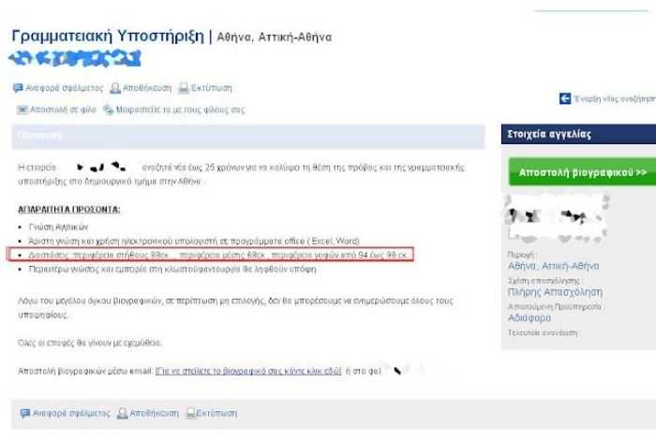Click the Αδιάφορο experience link
This screenshot has height=440, width=656.
[529, 318]
